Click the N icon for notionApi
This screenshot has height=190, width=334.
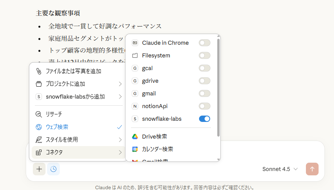135,106
